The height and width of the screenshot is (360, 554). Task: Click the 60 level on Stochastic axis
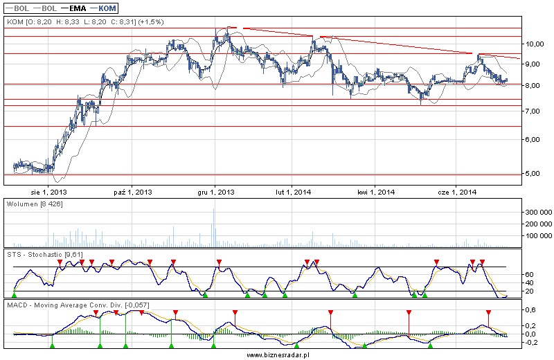coord(529,275)
